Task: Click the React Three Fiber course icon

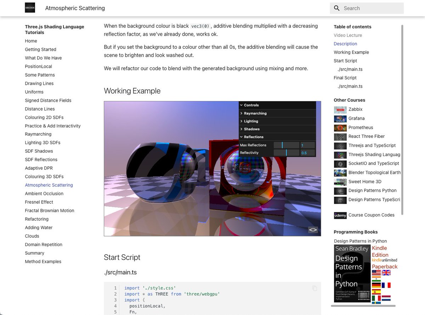Action: point(340,137)
